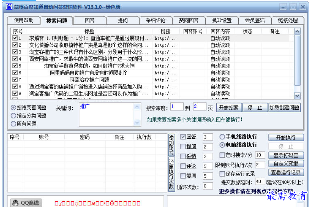
Task: Click the 循环次数 input field
Action: click(x=208, y=186)
